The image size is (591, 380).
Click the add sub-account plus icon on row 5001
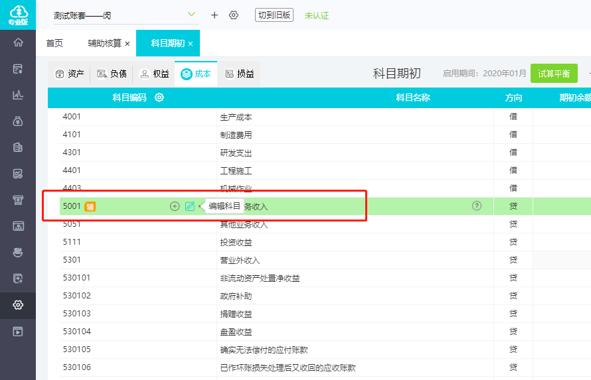pyautogui.click(x=175, y=206)
